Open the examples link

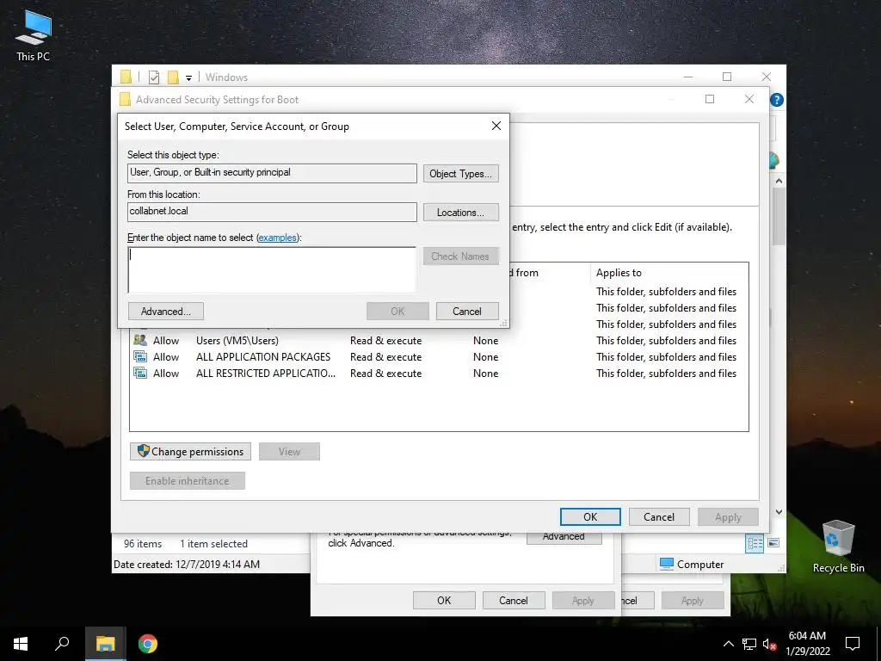278,238
